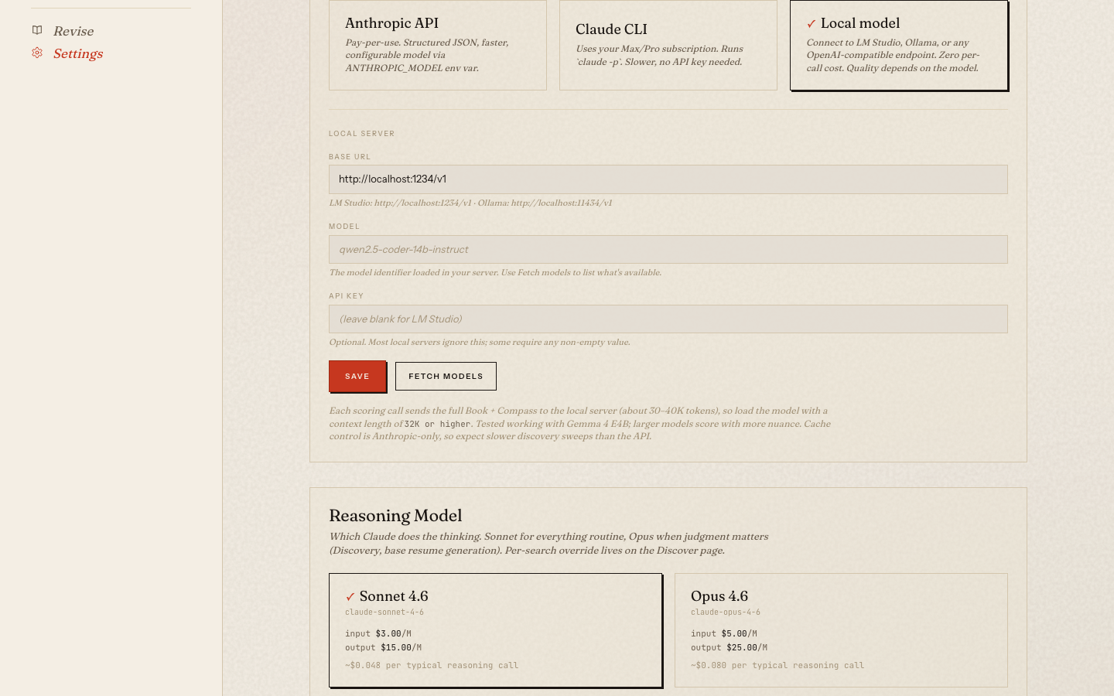Click the Opus 'output $25.00/M' price
1114x696 pixels.
pos(729,648)
